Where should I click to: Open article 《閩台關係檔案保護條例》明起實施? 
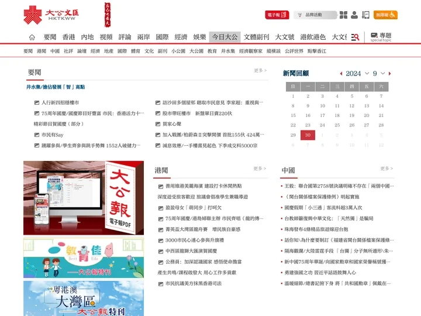[322, 197]
